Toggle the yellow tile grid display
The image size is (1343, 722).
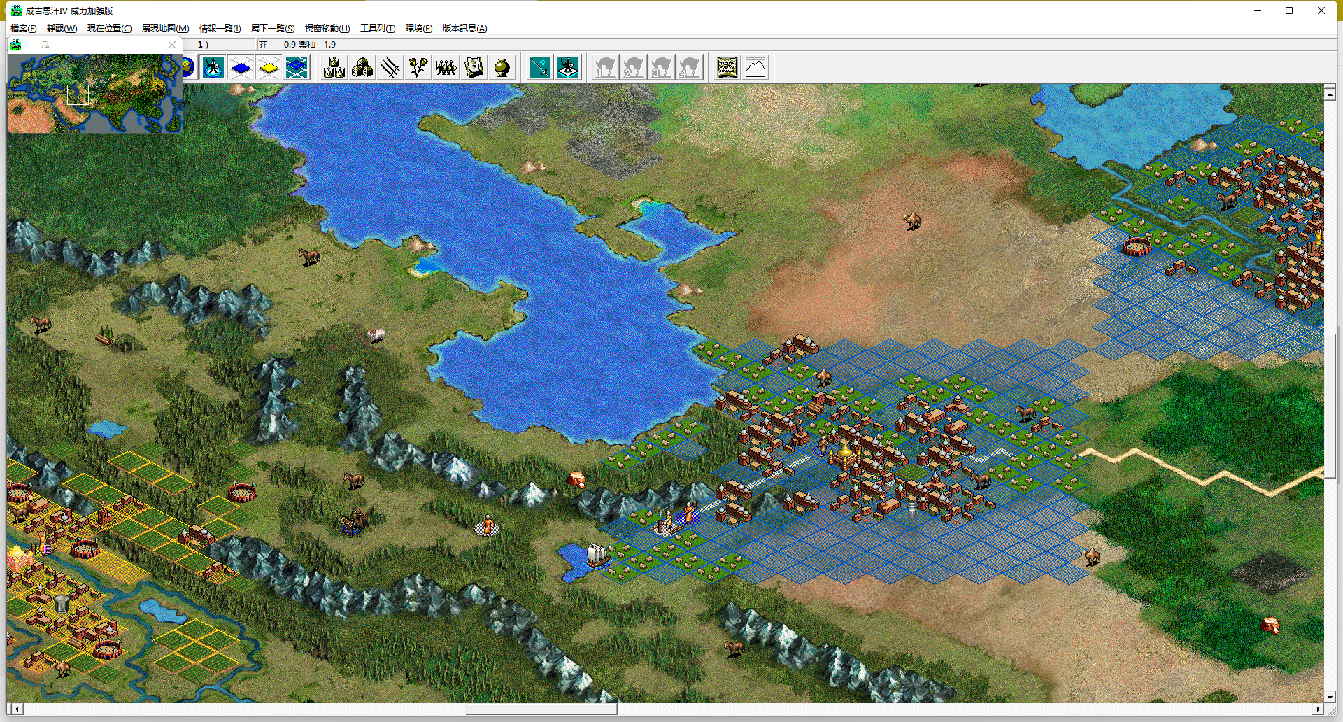coord(269,68)
